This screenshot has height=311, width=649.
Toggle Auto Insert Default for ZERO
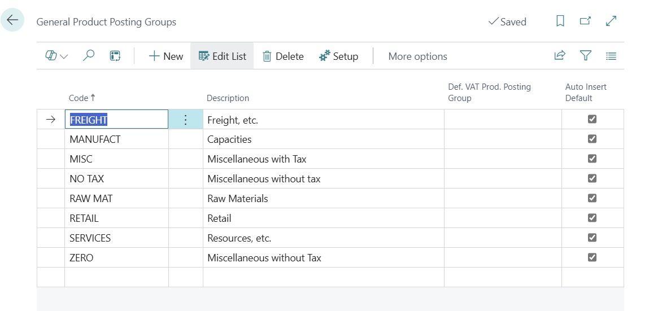point(593,257)
